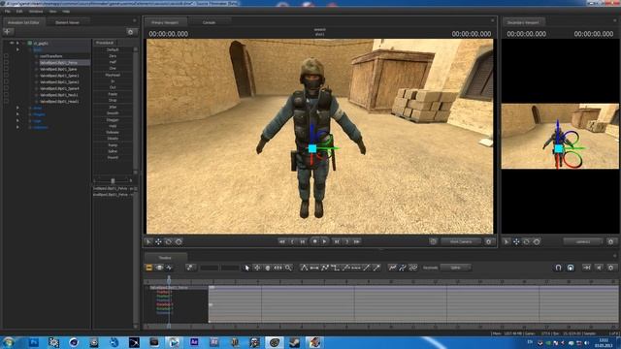This screenshot has height=349, width=621.
Task: Open the Work Camera selector
Action: 461,241
